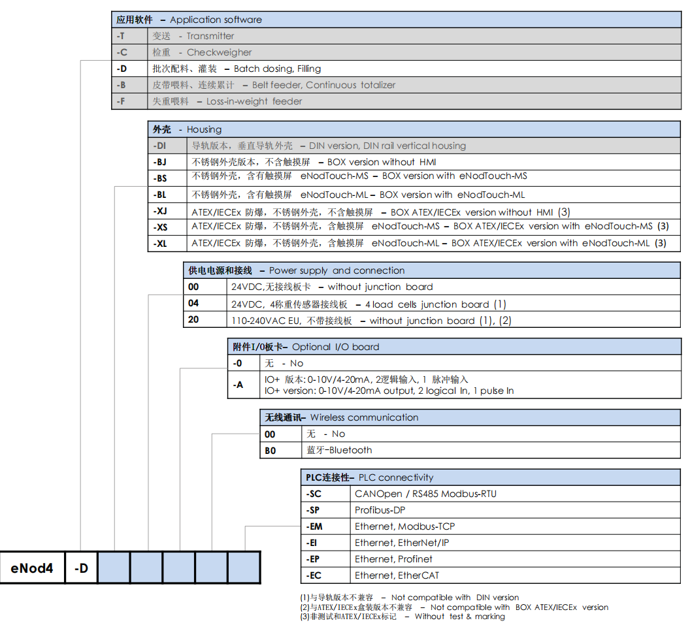Select the -BS BOX eNodTouch-MS row
Screen dimensions: 690x627
coord(414,178)
